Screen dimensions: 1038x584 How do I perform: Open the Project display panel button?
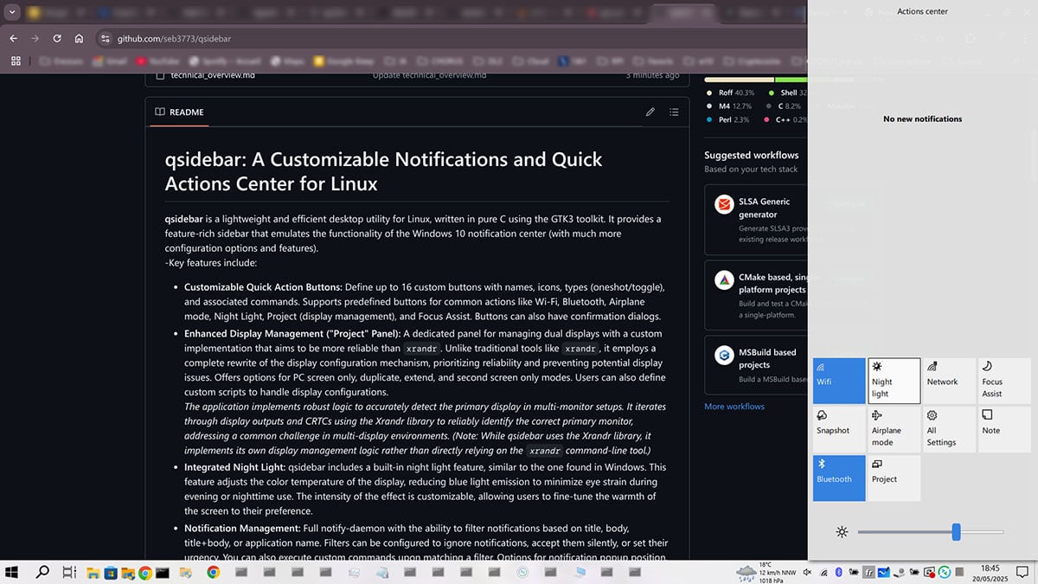pos(894,478)
